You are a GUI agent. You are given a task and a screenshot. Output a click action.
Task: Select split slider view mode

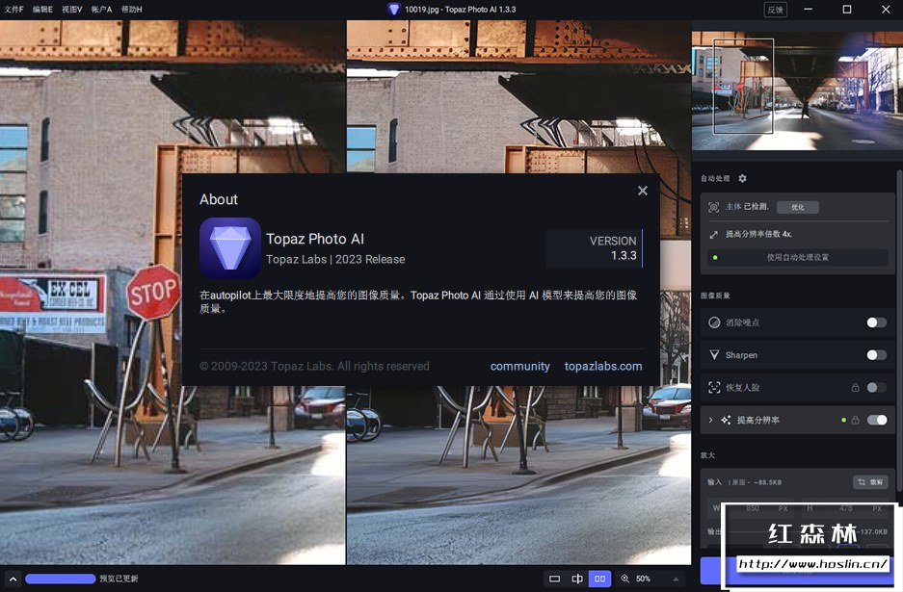[x=577, y=579]
